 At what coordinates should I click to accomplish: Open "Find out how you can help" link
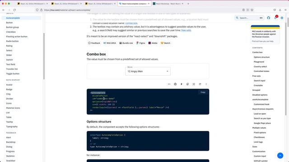coord(263,41)
